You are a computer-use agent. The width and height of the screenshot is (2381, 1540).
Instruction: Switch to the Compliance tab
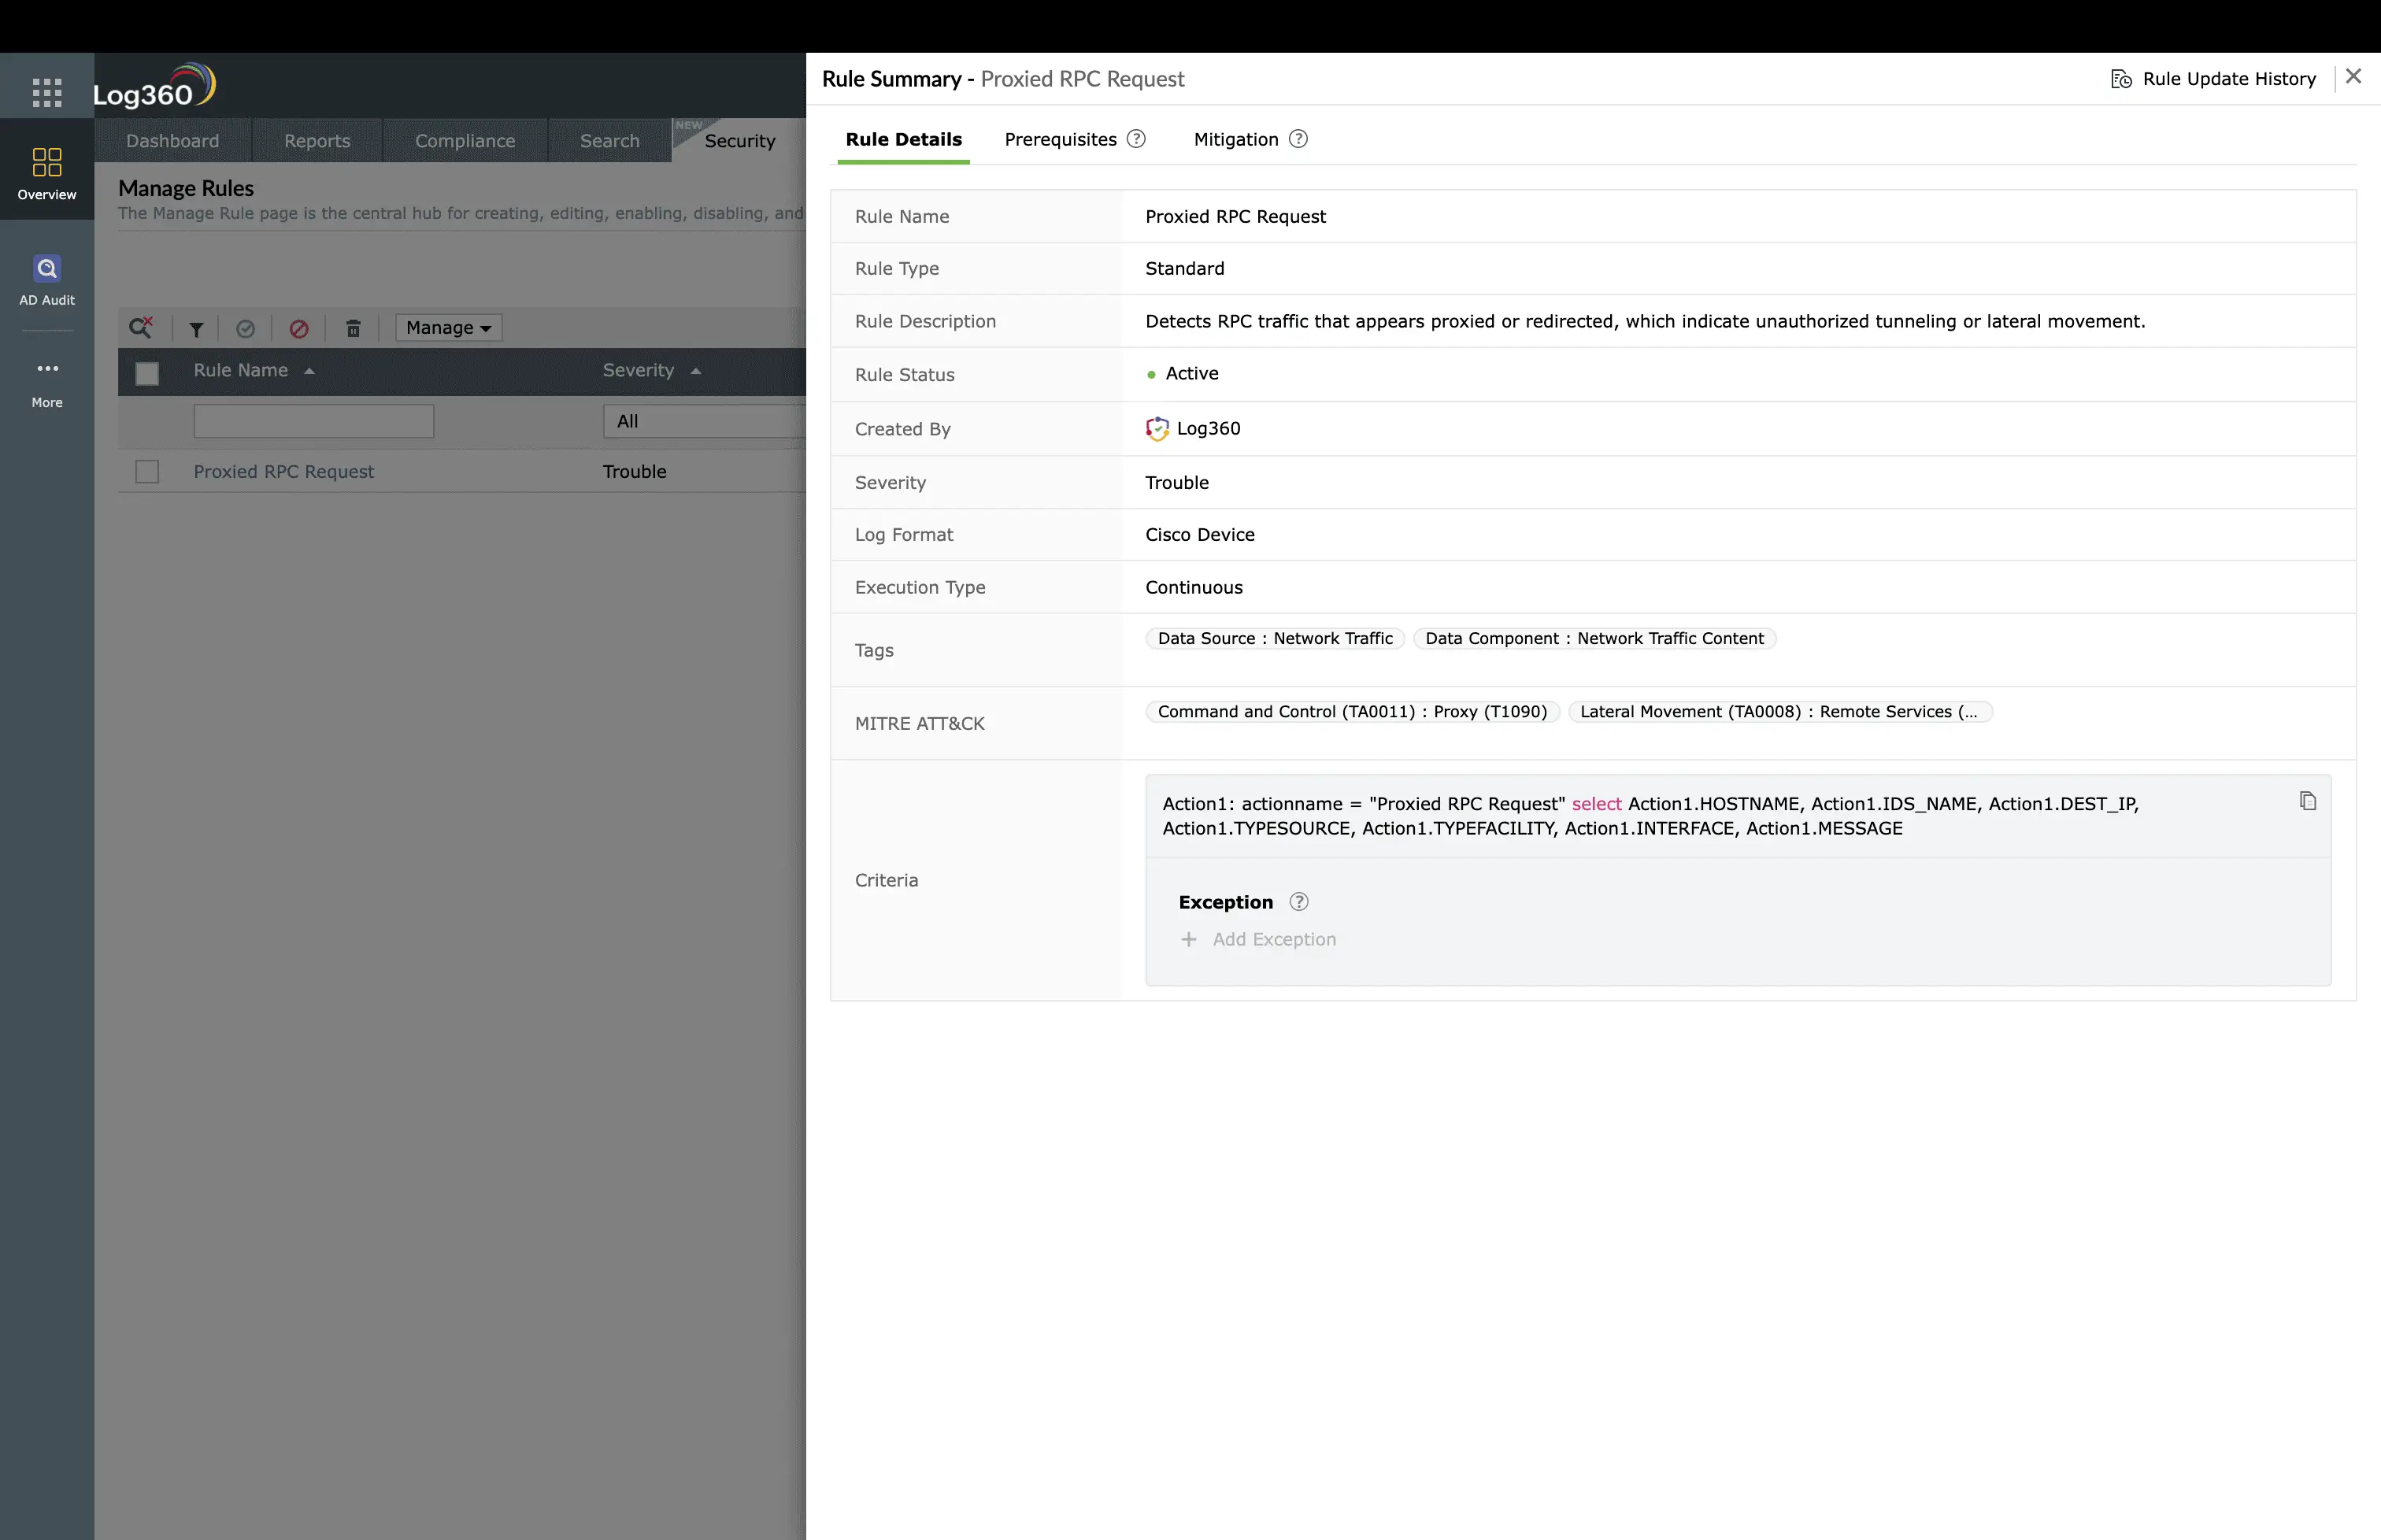coord(465,141)
